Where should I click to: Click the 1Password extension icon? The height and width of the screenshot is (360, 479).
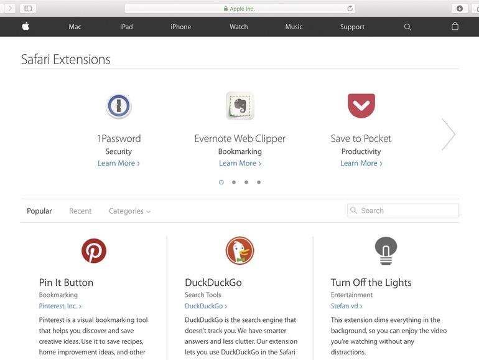point(119,106)
